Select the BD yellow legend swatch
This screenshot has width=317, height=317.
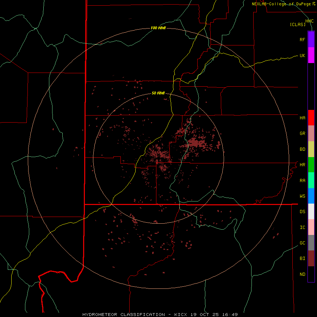pyautogui.click(x=311, y=149)
